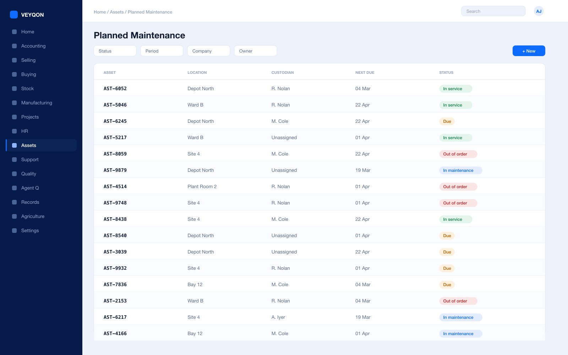This screenshot has height=355, width=568.
Task: Open the Agent Q menu label
Action: tap(30, 188)
